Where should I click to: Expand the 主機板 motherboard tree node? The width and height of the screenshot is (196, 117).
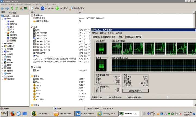click(2, 43)
